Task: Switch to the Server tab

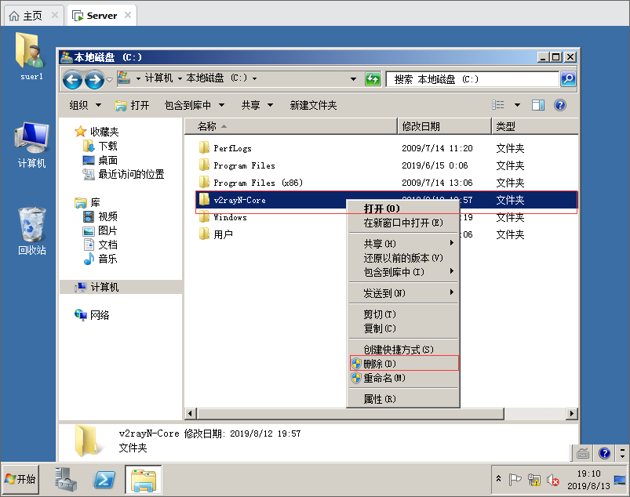Action: [x=101, y=15]
